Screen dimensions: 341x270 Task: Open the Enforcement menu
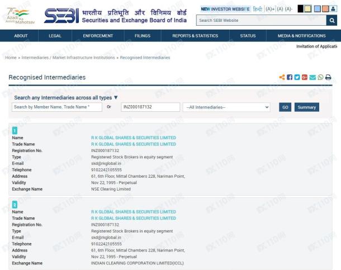coord(98,36)
